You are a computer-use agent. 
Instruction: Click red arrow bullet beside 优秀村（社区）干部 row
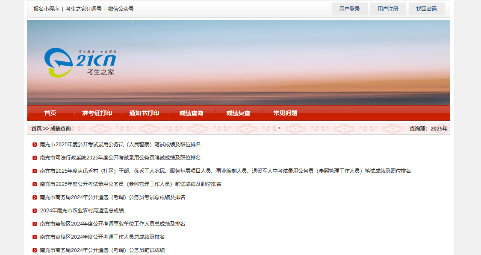(35, 171)
